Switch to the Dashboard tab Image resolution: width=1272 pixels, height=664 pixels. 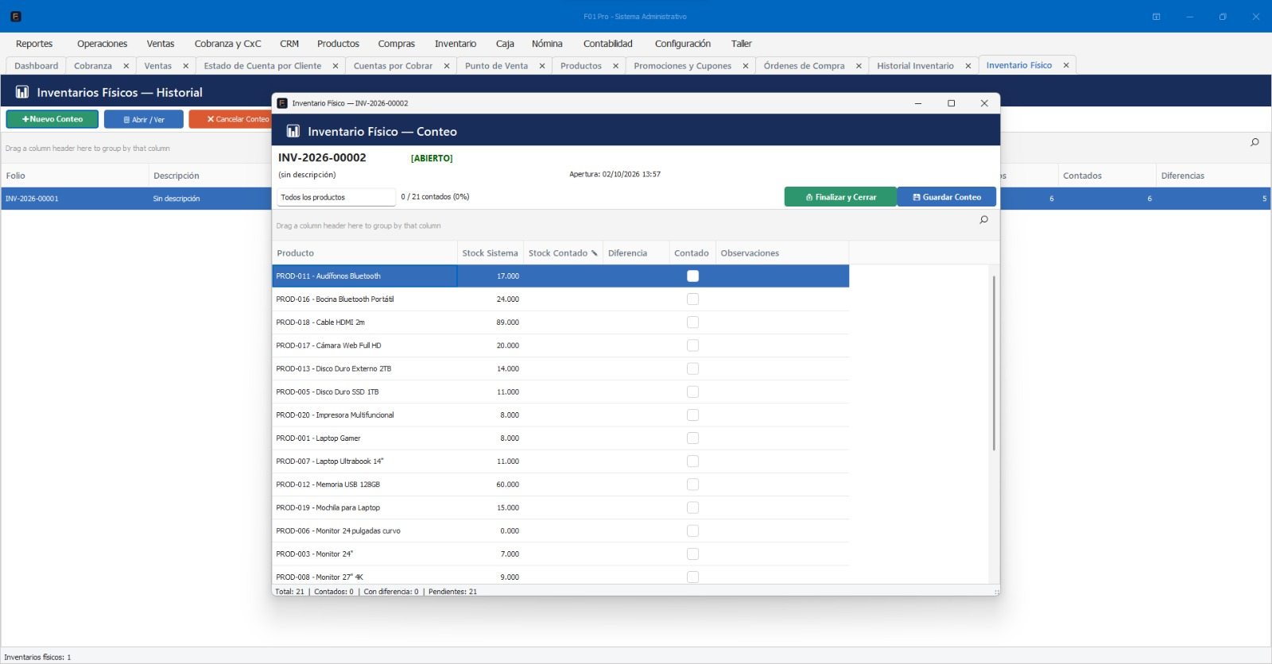pos(37,66)
